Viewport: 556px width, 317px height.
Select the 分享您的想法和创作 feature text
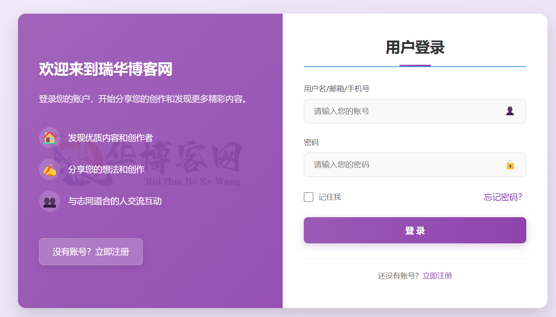pos(106,170)
